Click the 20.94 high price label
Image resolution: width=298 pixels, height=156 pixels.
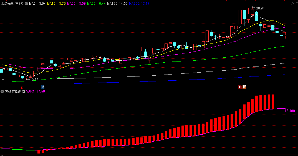[260, 8]
